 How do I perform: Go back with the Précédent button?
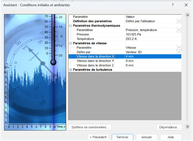tap(98, 137)
